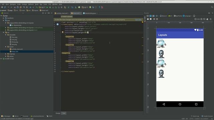Click the Cut scissors toolbar icon

click(15, 7)
